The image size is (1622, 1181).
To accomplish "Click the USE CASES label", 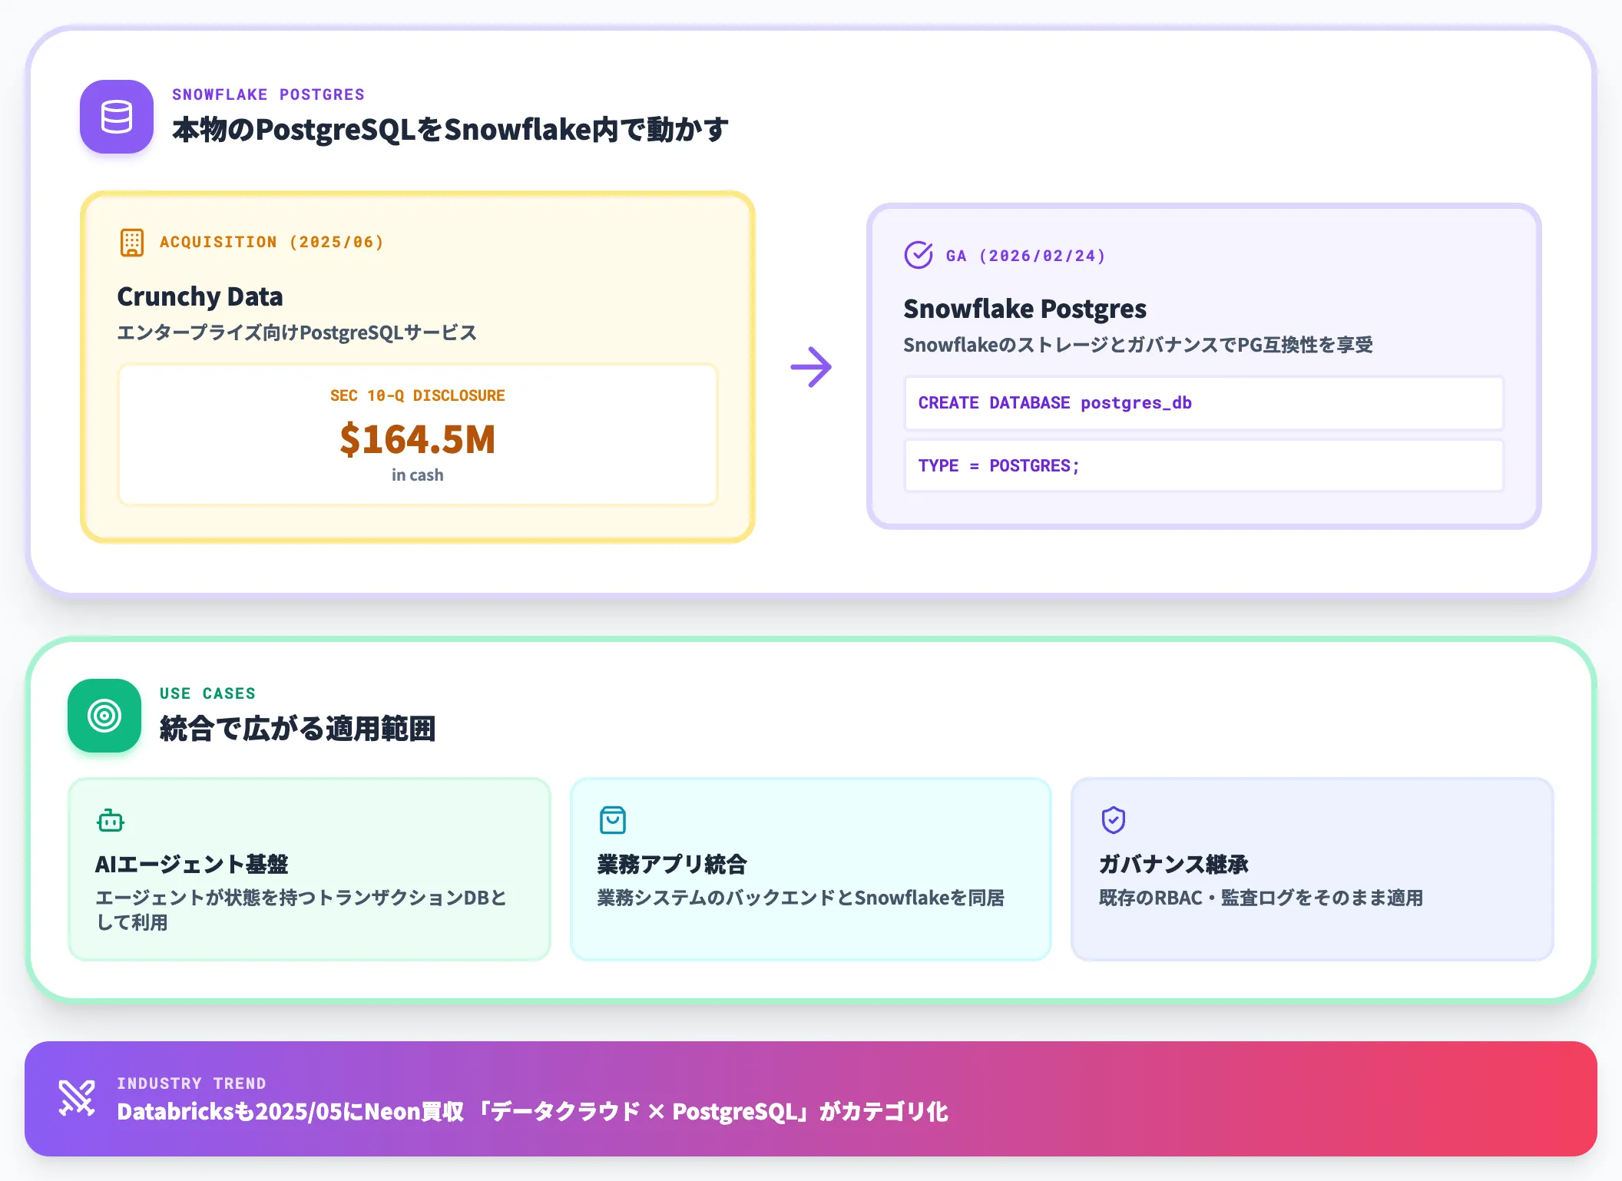I will tap(207, 693).
